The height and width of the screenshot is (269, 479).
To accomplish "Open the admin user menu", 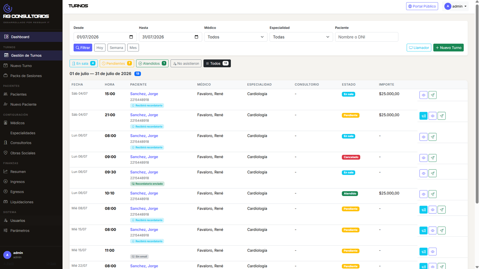I will pyautogui.click(x=456, y=6).
